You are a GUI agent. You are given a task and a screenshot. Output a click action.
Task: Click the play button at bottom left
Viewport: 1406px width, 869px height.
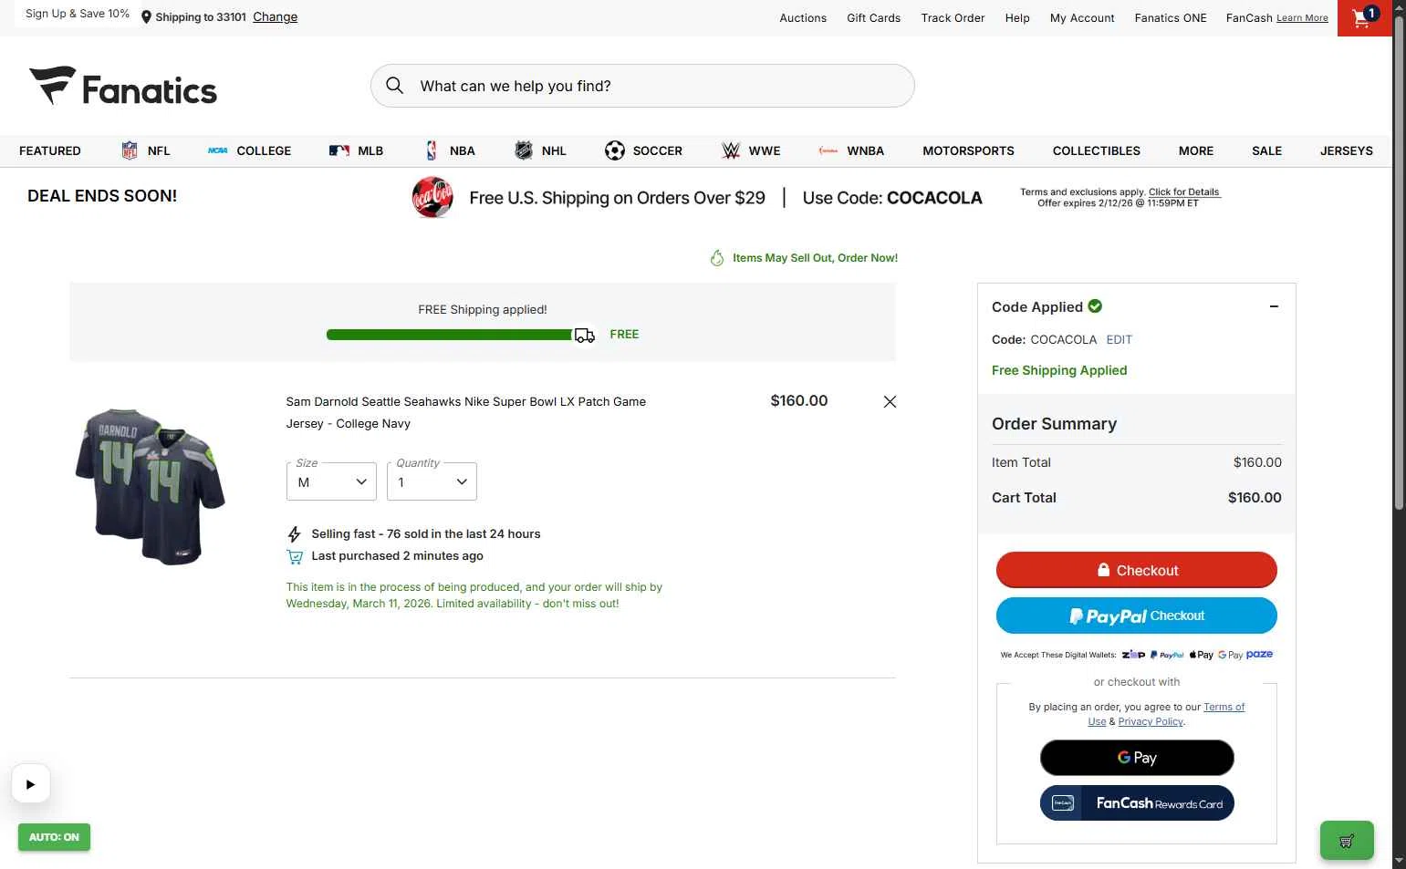[30, 784]
